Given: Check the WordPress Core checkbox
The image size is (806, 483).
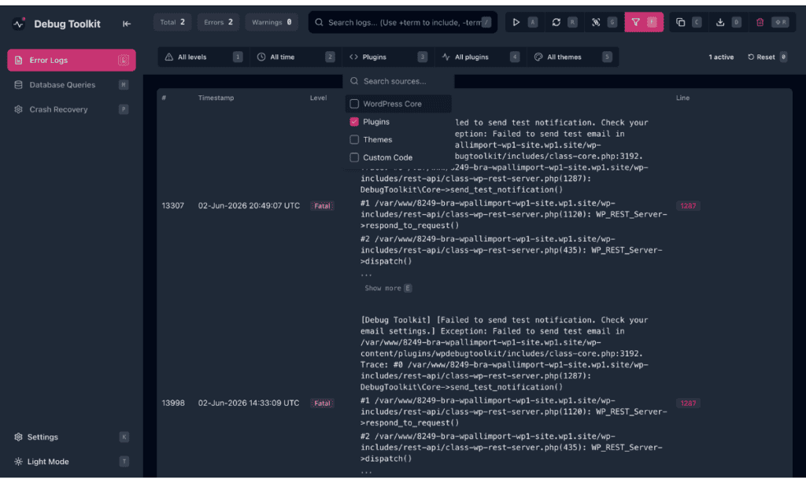Looking at the screenshot, I should click(354, 104).
